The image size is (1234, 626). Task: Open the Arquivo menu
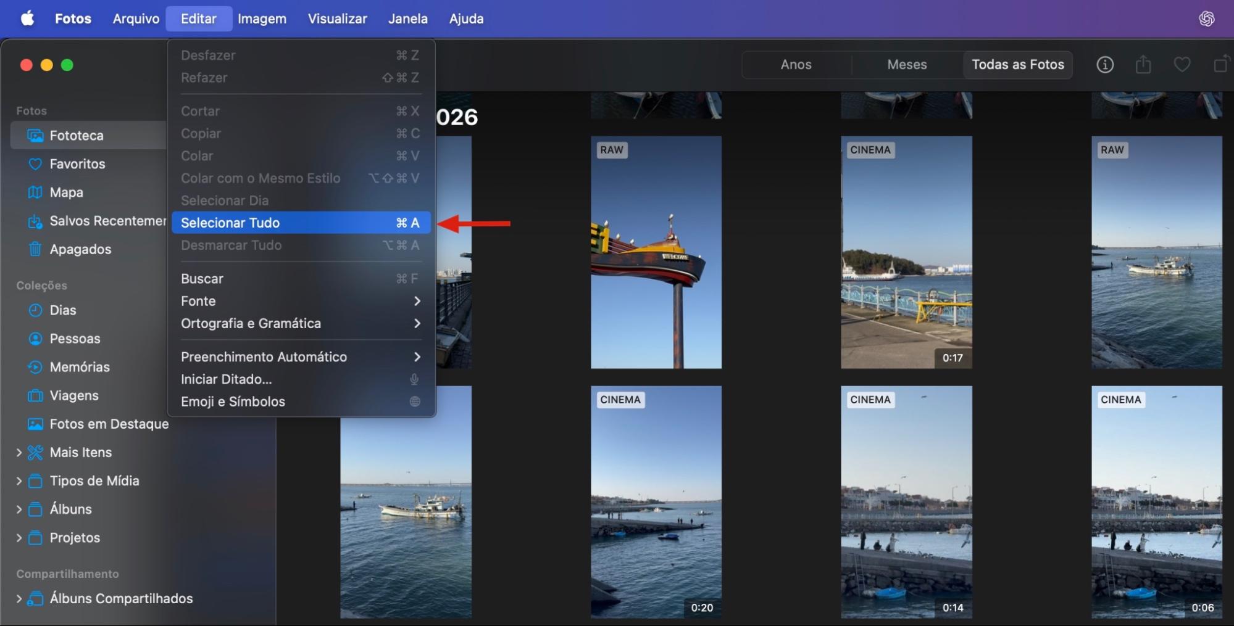pyautogui.click(x=136, y=19)
